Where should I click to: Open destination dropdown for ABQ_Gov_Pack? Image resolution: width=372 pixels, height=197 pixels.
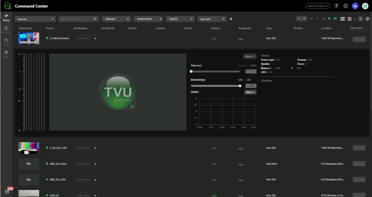coord(86,164)
